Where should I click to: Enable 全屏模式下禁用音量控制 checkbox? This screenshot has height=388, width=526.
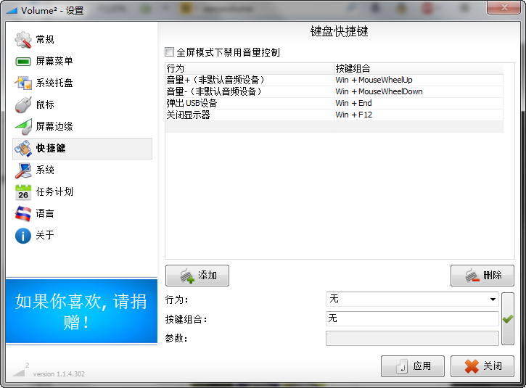pyautogui.click(x=169, y=52)
